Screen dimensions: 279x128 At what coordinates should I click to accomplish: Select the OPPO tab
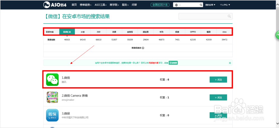coord(193,32)
